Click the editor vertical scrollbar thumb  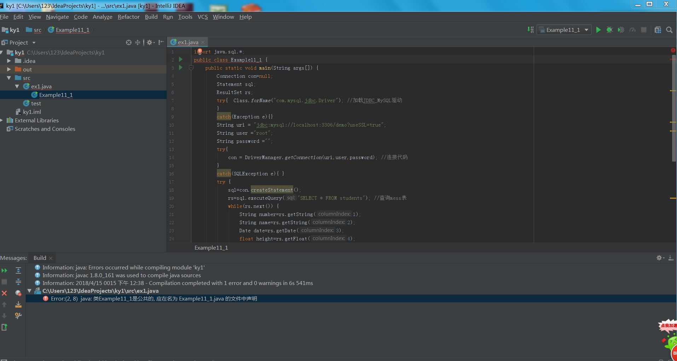coord(674,108)
